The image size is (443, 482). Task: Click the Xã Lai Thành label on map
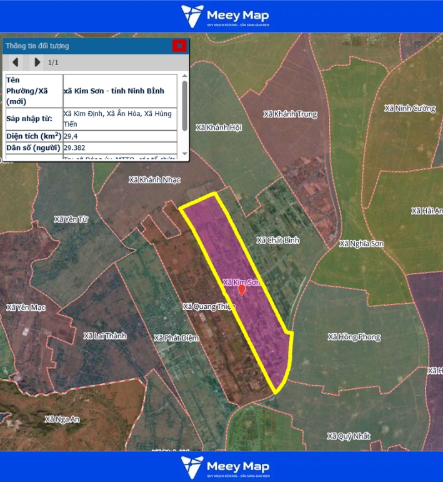[105, 336]
